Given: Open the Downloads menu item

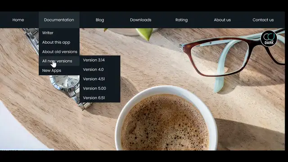Looking at the screenshot, I should [141, 20].
